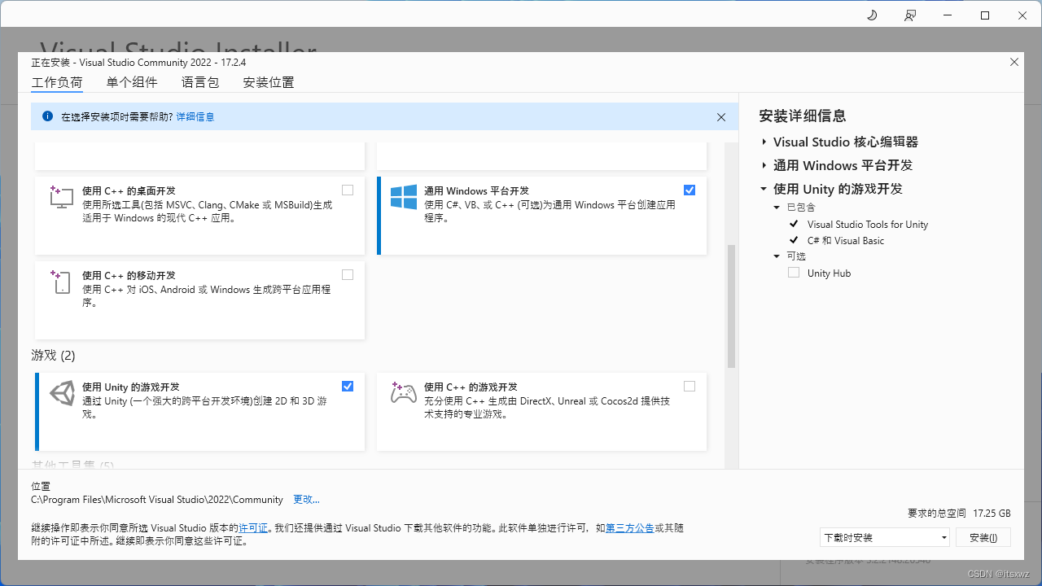Check the 使用 C++ 的移动开发 workload

pos(348,275)
